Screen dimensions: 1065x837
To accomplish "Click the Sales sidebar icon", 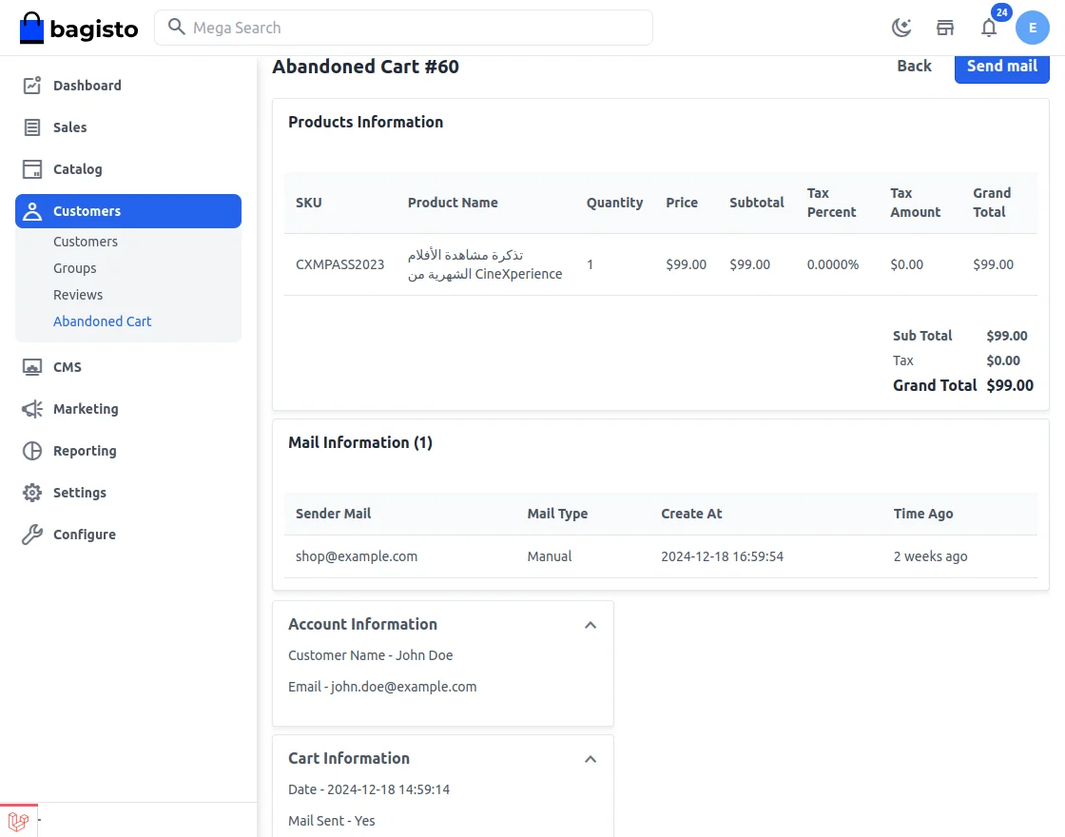I will pyautogui.click(x=32, y=127).
